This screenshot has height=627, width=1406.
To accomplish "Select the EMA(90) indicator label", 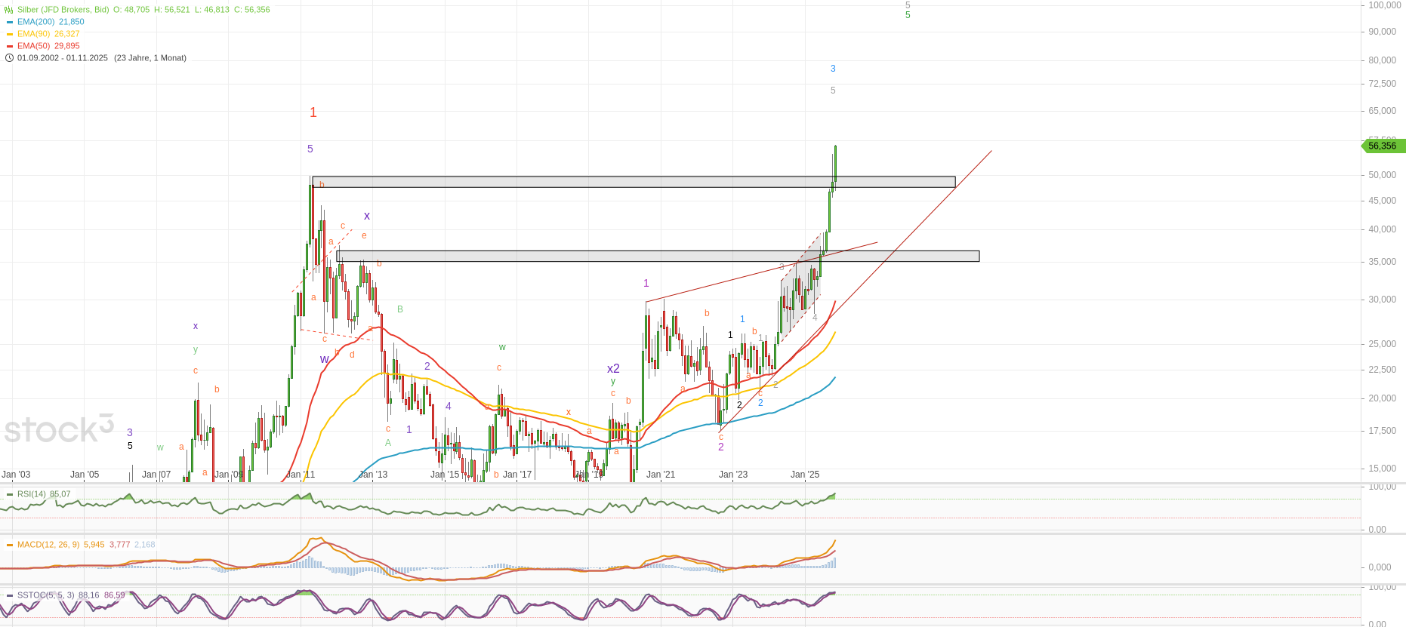I will tap(33, 34).
